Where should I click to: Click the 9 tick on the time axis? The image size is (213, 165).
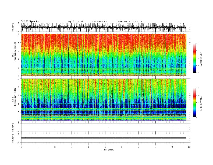point(172,147)
